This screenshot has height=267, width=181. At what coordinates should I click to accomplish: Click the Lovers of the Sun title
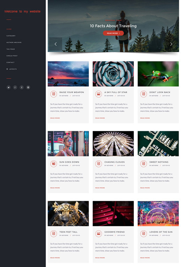tap(161, 232)
